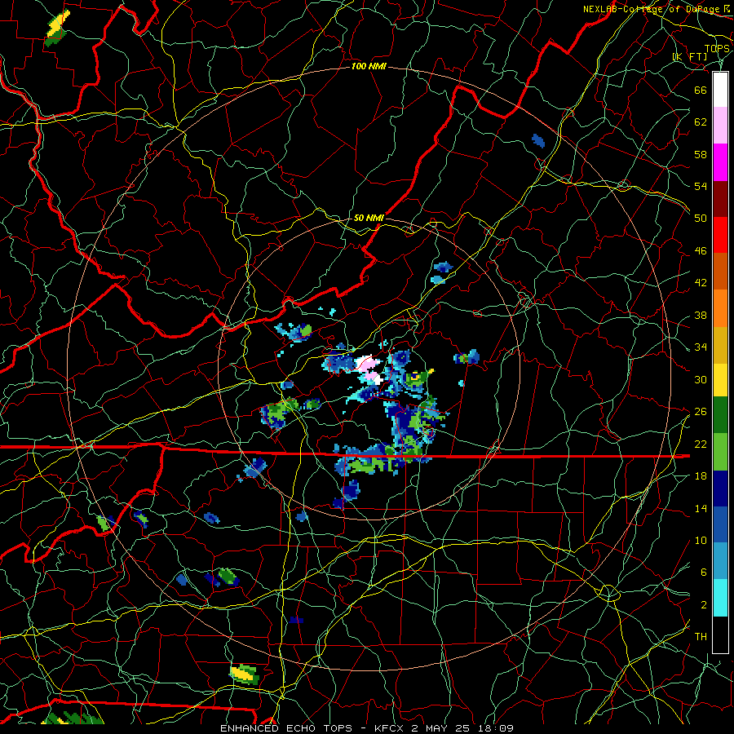The height and width of the screenshot is (734, 734).
Task: Click the '22' legend value
Action: point(701,444)
